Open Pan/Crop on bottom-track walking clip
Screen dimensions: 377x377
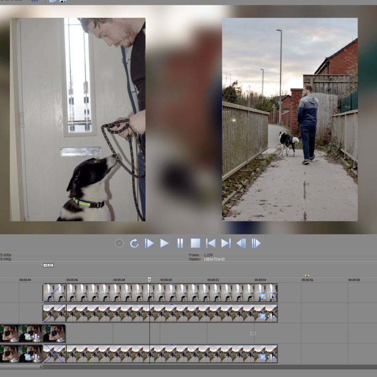click(x=262, y=357)
